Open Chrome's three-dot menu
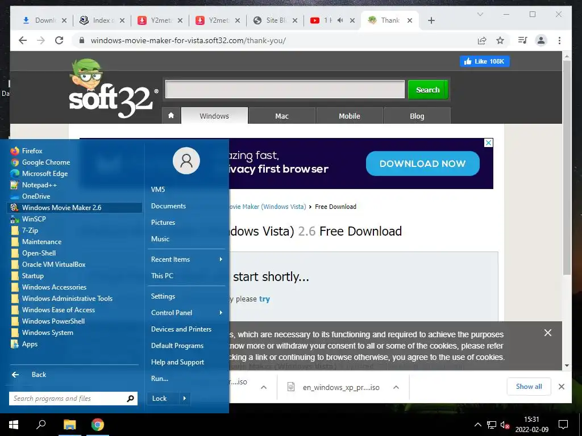Viewport: 582px width, 436px height. (559, 40)
